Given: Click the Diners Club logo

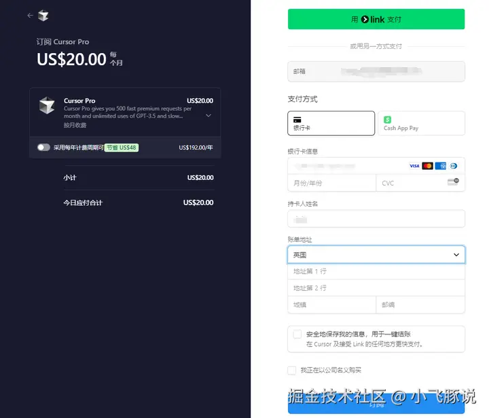Looking at the screenshot, I should [454, 166].
